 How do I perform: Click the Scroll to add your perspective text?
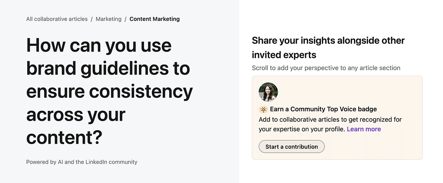326,68
